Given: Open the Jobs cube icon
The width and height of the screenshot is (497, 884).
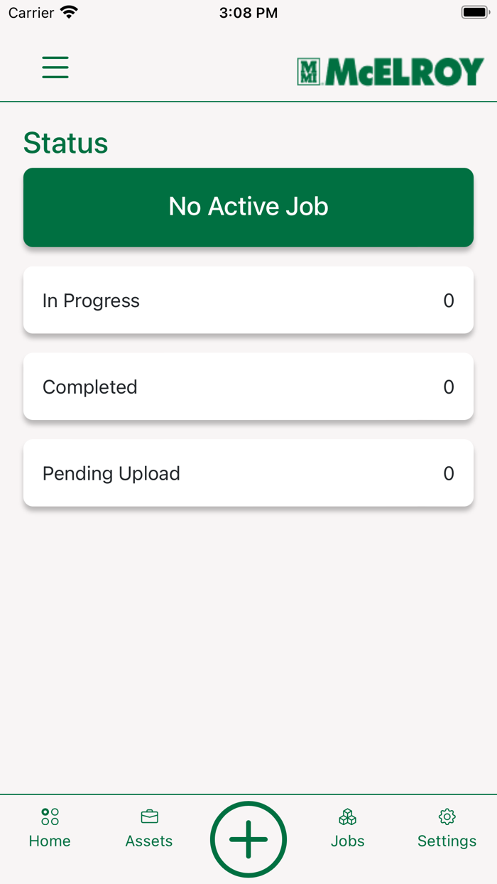Looking at the screenshot, I should 347,816.
